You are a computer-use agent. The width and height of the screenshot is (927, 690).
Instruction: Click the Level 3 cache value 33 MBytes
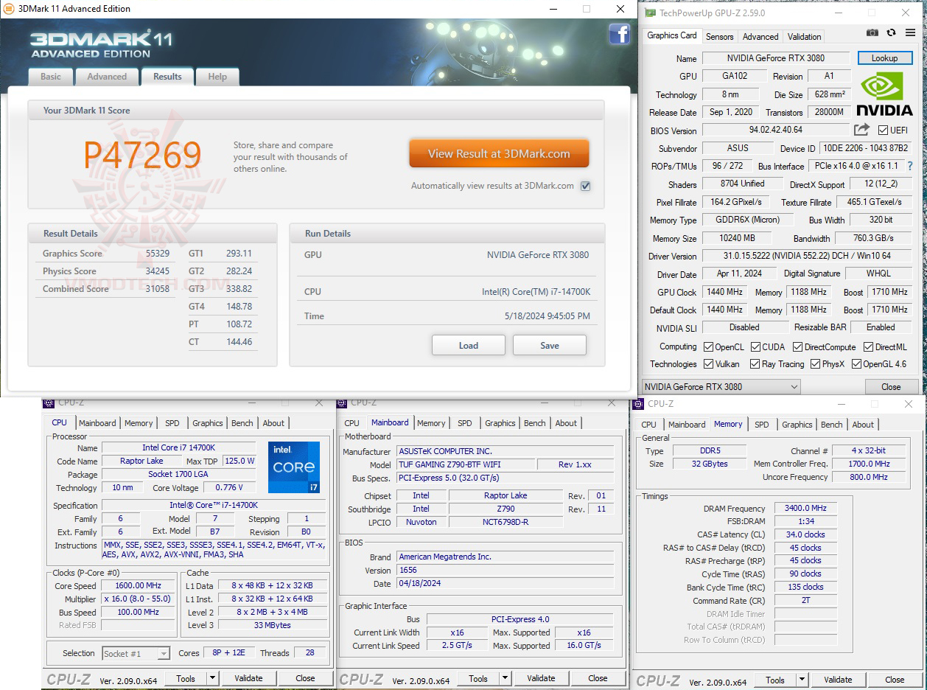[x=272, y=625]
